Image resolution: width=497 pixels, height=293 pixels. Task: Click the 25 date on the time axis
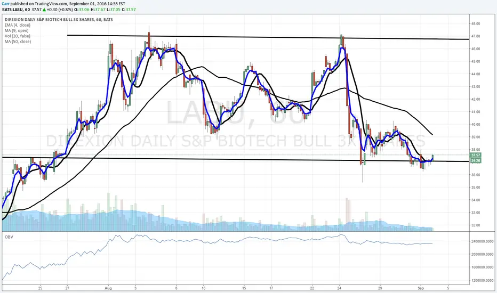40,288
